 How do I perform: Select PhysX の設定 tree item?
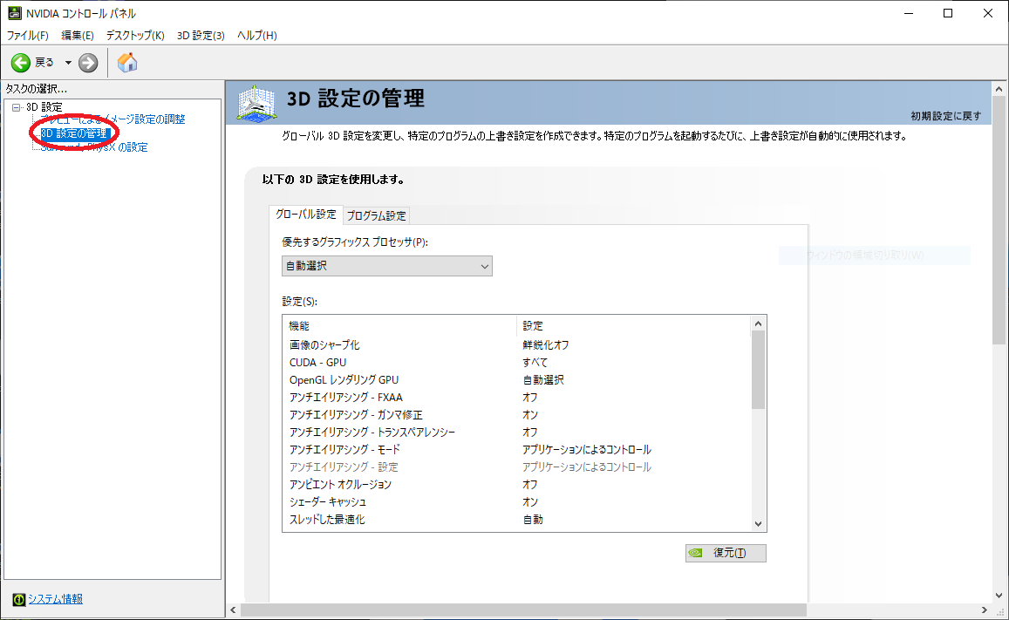(94, 147)
